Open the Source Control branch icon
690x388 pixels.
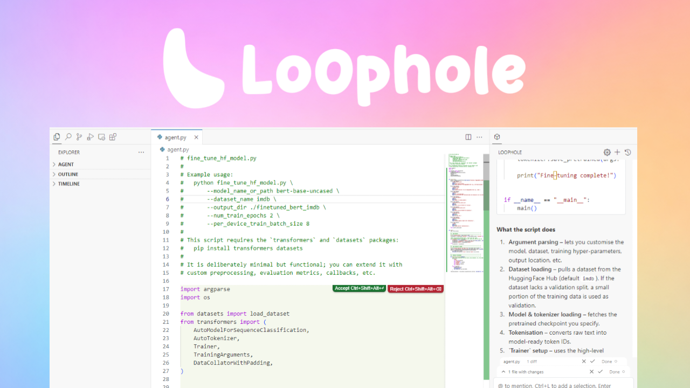[x=79, y=137]
